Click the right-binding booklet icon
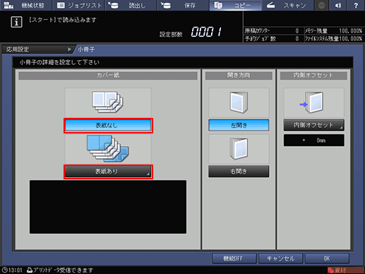 [239, 149]
